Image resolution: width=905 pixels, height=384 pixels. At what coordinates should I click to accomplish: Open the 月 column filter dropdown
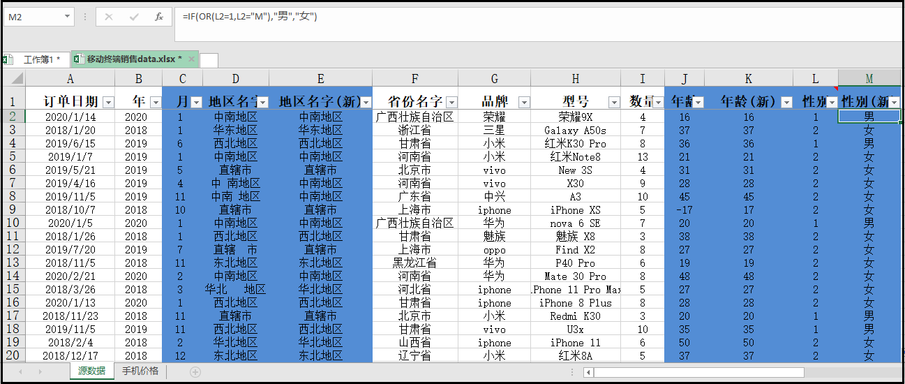click(x=196, y=103)
